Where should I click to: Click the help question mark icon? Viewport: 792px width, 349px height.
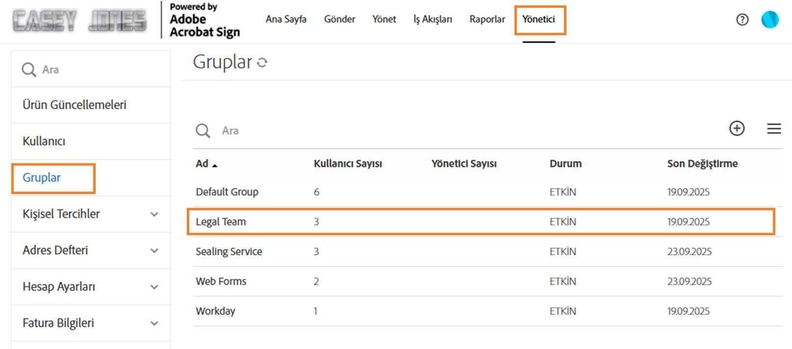coord(742,20)
